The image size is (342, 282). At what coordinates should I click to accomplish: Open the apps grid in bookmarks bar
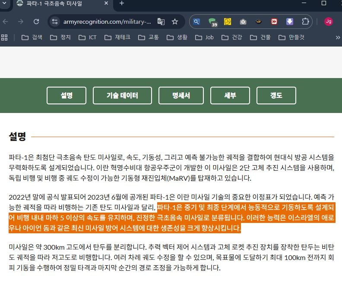pos(4,38)
